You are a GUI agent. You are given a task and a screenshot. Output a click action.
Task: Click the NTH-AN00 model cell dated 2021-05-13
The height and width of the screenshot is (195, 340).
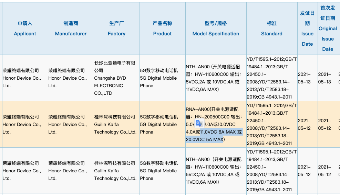coord(216,78)
